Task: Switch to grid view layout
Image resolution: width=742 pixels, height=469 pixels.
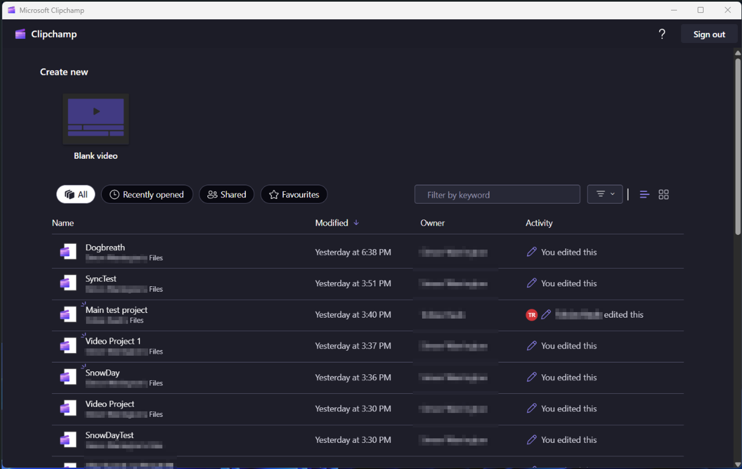Action: [x=663, y=195]
